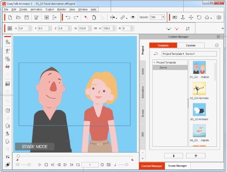This screenshot has height=172, width=227.
Task: Open the Home view dropdown arrow
Action: [x=211, y=19]
